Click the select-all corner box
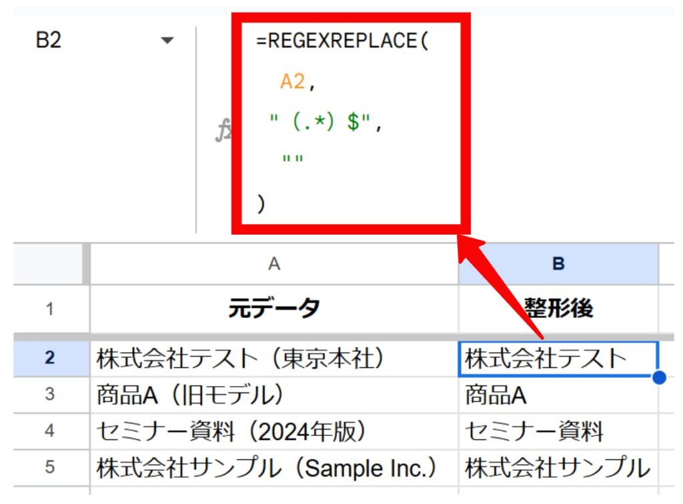The width and height of the screenshot is (683, 504). click(48, 264)
